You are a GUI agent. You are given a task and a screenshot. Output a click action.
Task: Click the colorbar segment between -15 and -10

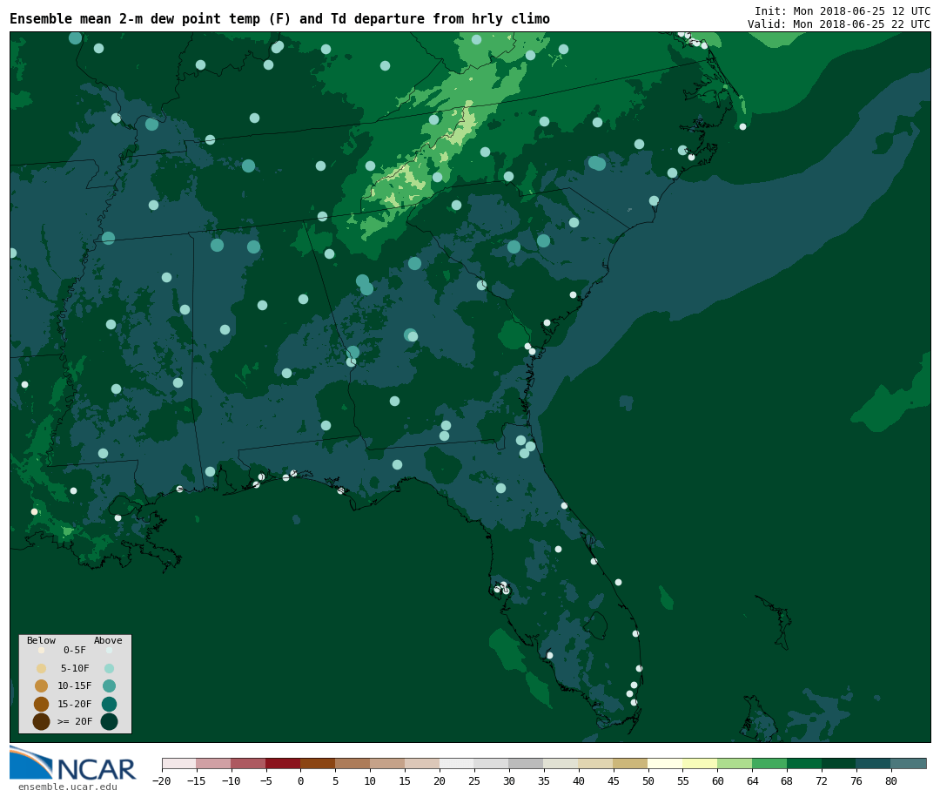pos(214,763)
